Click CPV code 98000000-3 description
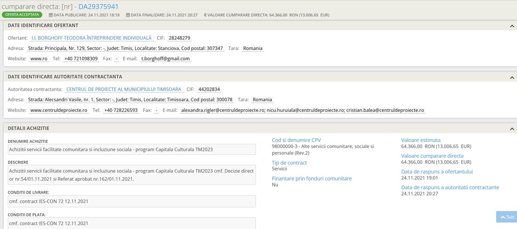This screenshot has height=229, width=517. (x=323, y=150)
